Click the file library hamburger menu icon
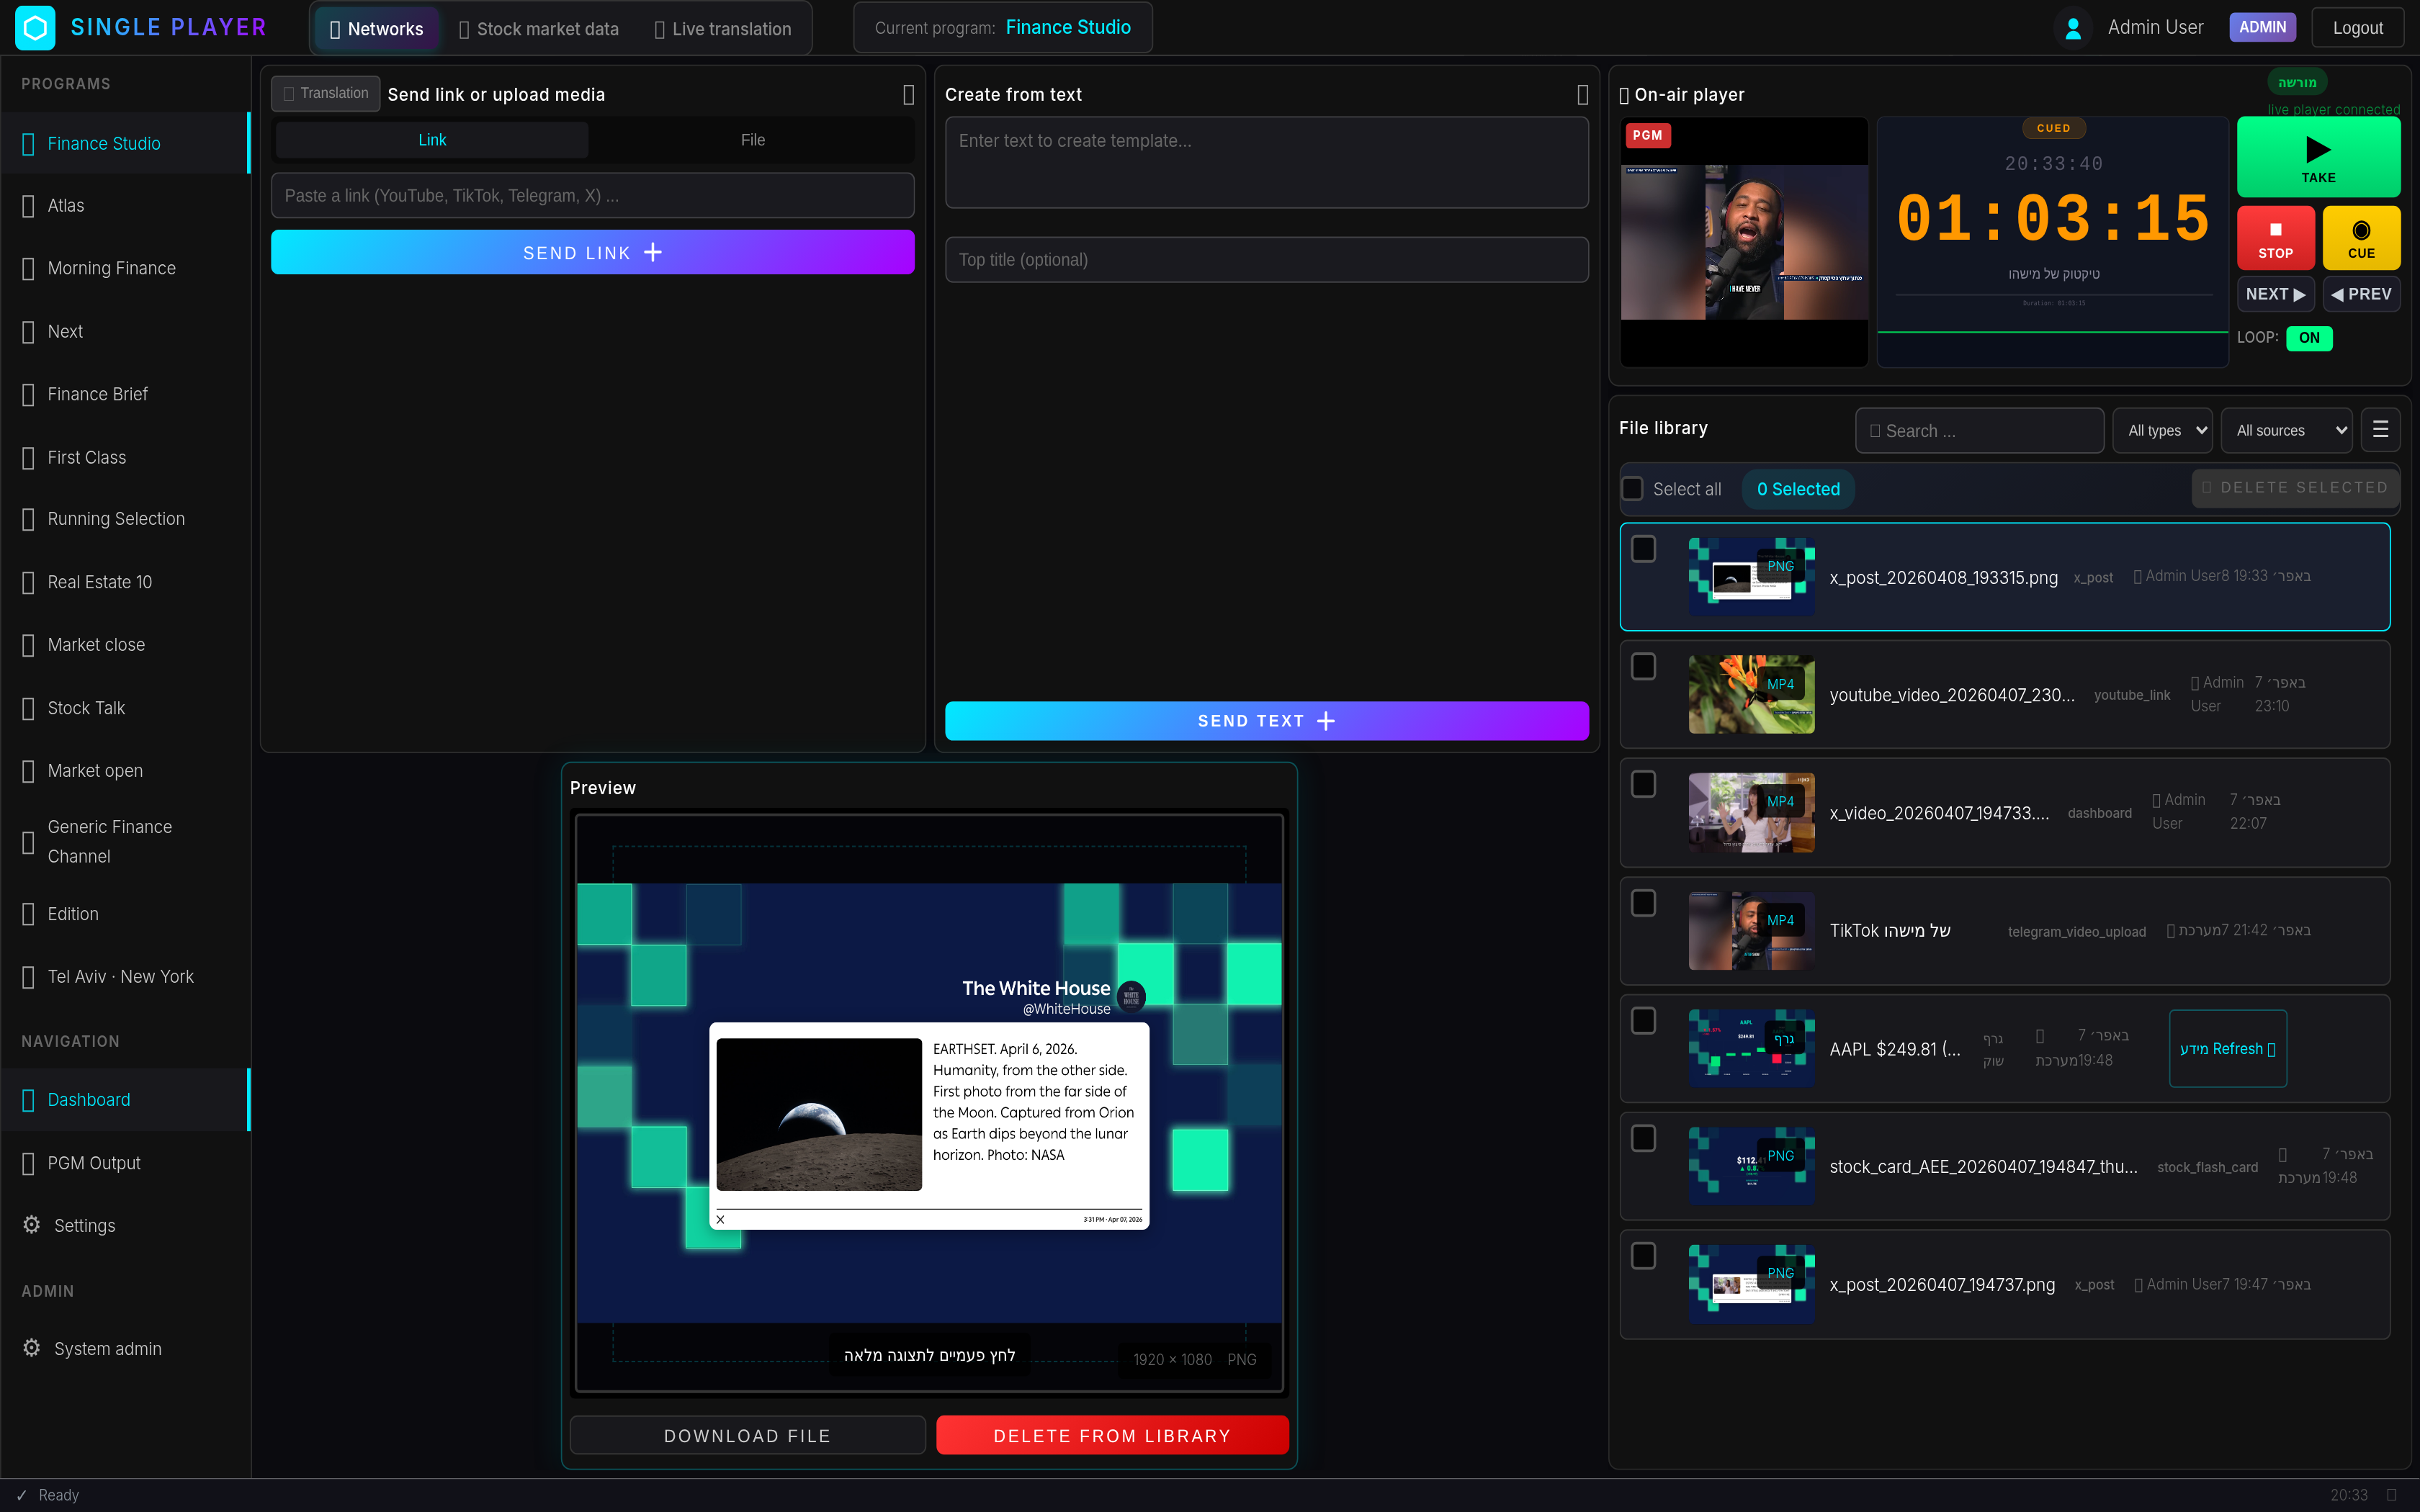The width and height of the screenshot is (2420, 1512). tap(2380, 429)
